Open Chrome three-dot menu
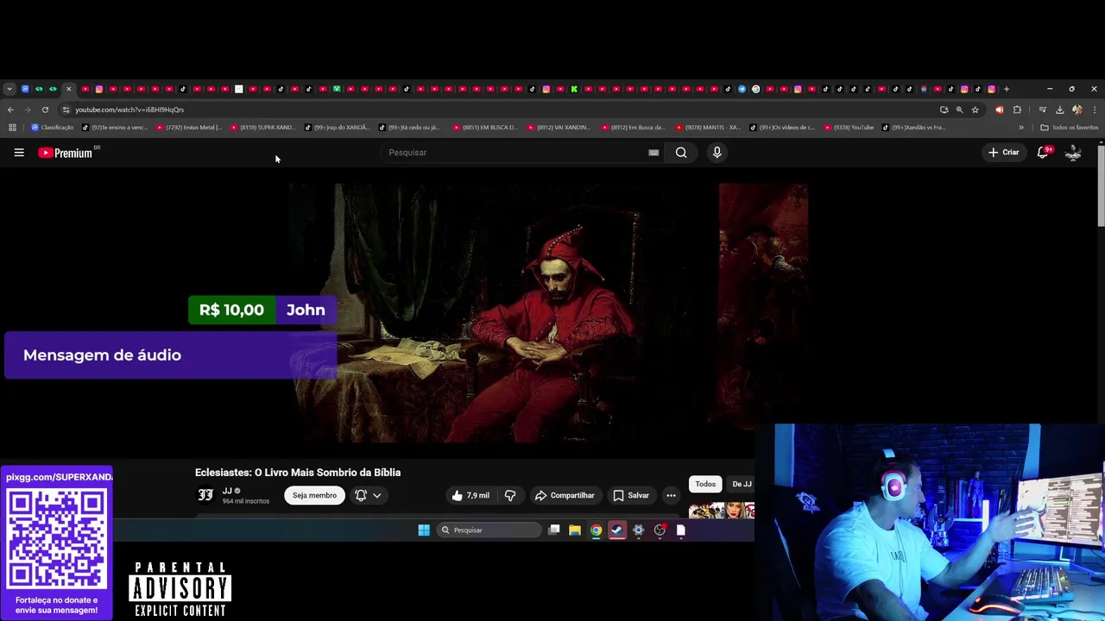1105x621 pixels. click(1095, 110)
